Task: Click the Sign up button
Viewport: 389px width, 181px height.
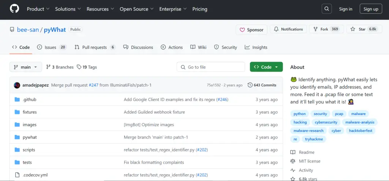Action: [x=371, y=9]
